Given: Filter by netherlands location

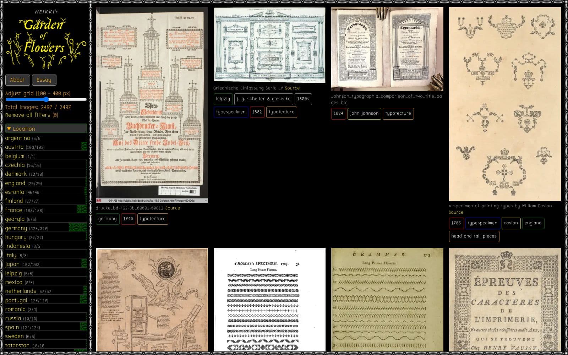Looking at the screenshot, I should pos(46,291).
